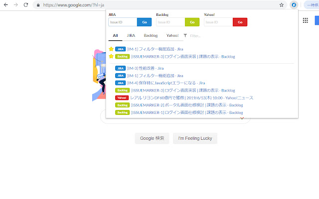Image resolution: width=319 pixels, height=199 pixels.
Task: Click the red Yahoo! Go button
Action: [x=240, y=22]
